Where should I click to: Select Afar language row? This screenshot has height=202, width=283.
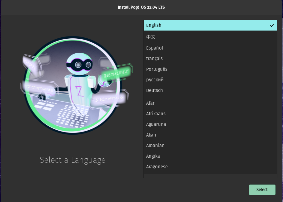210,103
